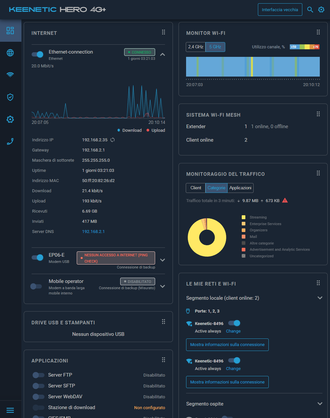Click the search magnifier icon in header
The width and height of the screenshot is (330, 418).
310,10
